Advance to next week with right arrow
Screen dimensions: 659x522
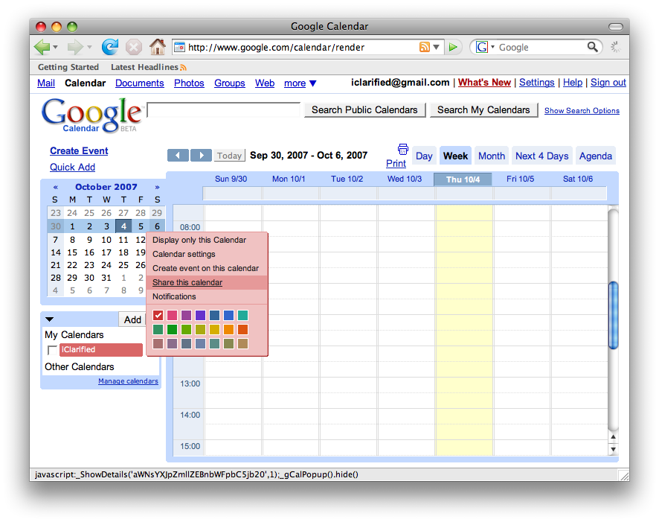click(201, 156)
